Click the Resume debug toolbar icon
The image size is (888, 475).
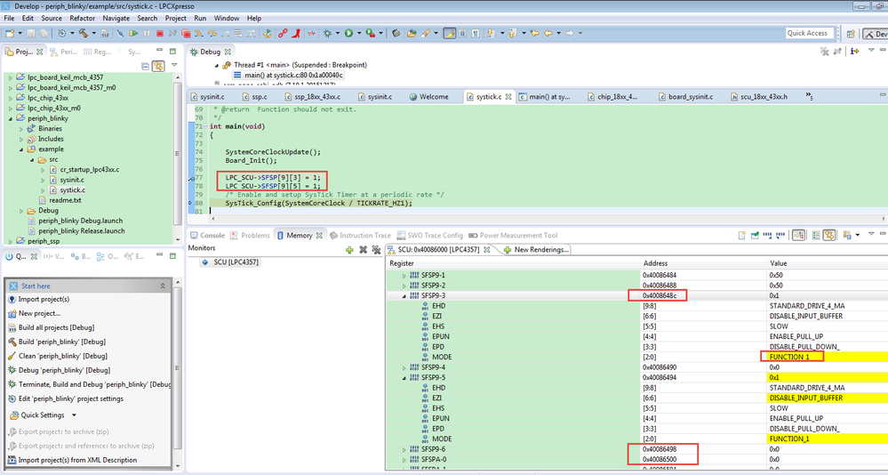pyautogui.click(x=133, y=34)
